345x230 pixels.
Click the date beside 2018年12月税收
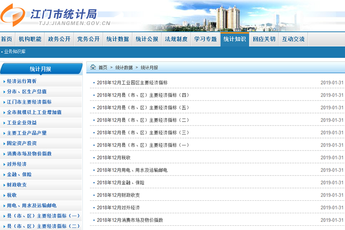tap(332, 158)
